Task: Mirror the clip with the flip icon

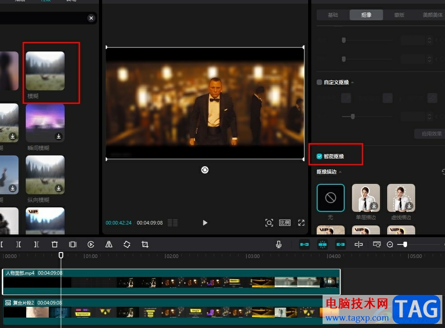Action: coord(109,244)
